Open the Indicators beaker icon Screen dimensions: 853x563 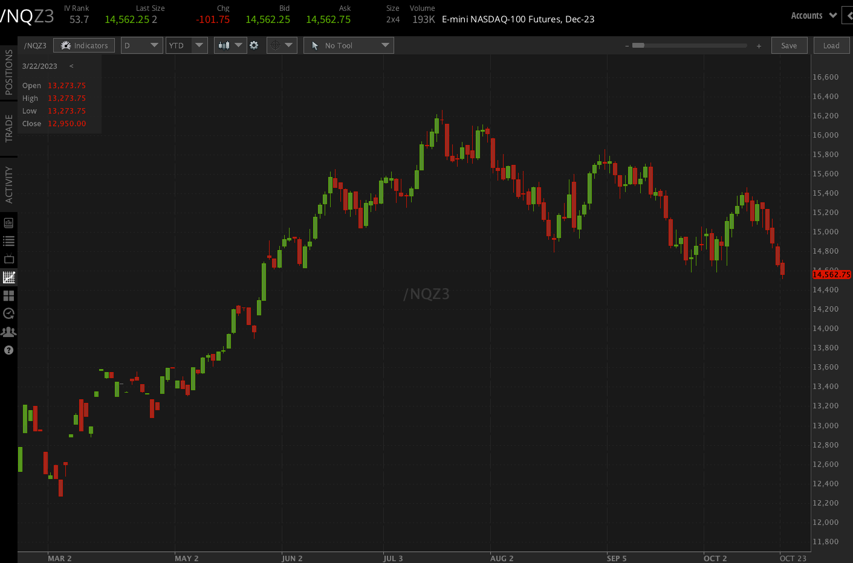point(83,45)
